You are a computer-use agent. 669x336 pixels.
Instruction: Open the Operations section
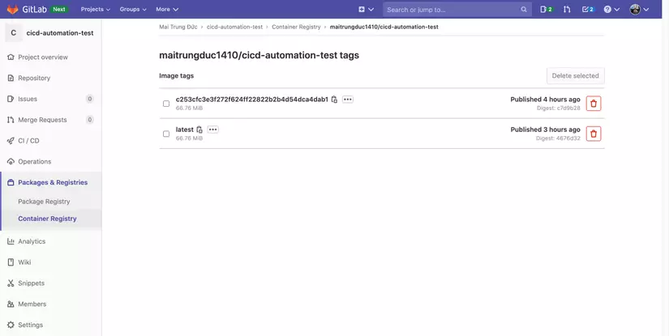click(x=35, y=161)
